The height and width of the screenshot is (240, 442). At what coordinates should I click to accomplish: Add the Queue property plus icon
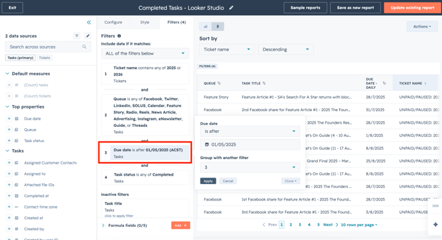tap(9, 130)
